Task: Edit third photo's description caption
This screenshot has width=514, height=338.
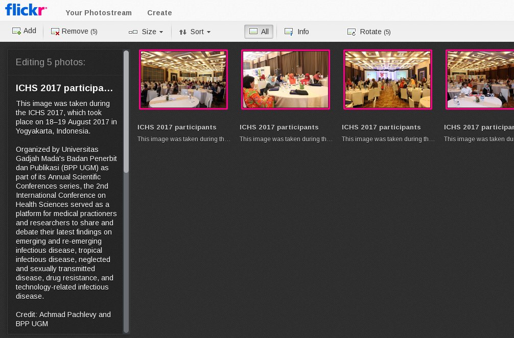Action: coord(388,139)
